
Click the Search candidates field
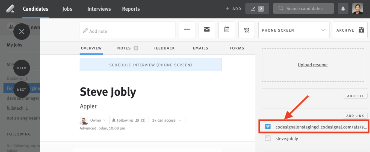303,9
